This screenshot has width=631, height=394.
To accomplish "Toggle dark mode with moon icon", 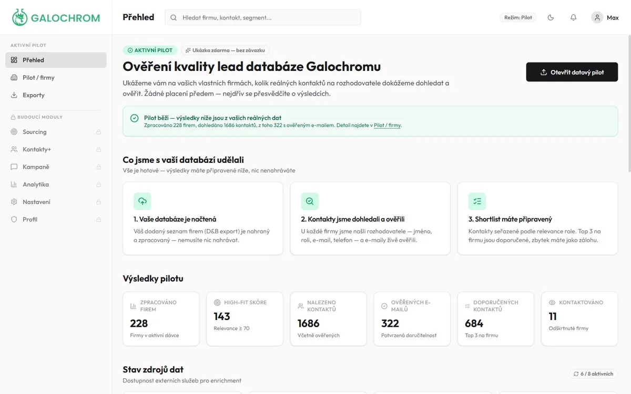I will point(551,17).
